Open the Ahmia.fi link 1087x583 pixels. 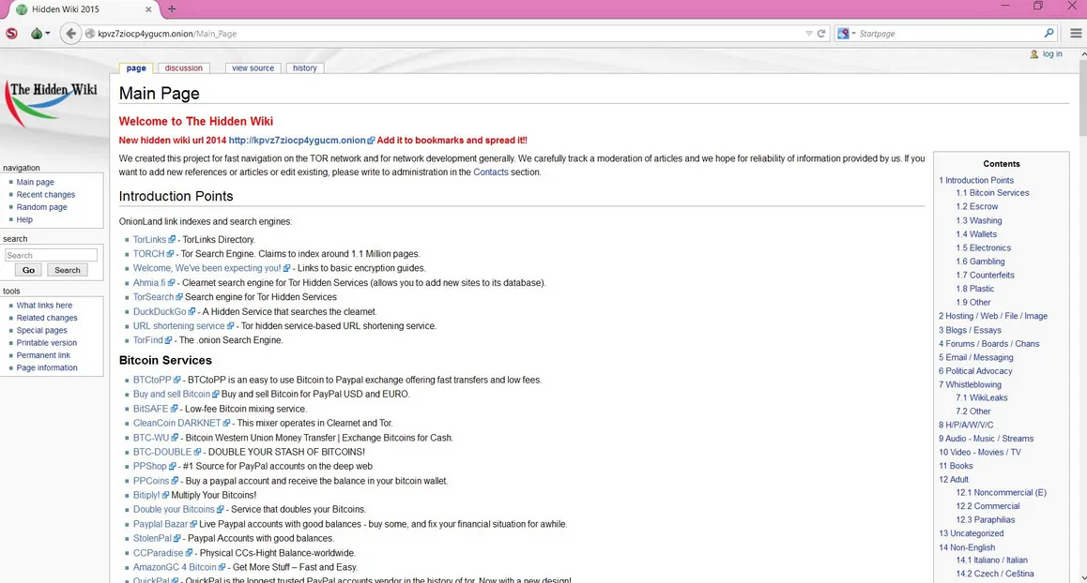point(150,282)
